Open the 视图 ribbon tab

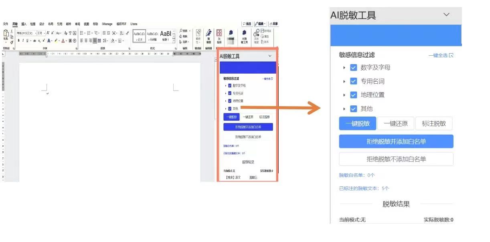[86, 24]
